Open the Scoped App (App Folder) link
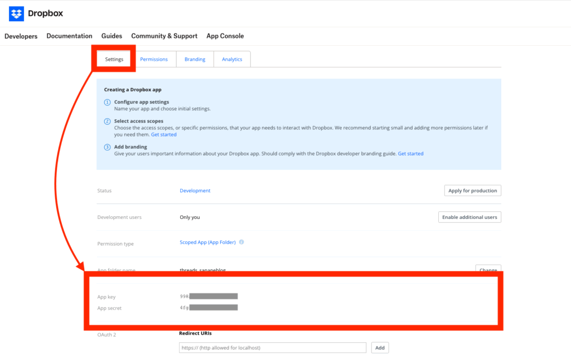This screenshot has width=571, height=360. (207, 242)
